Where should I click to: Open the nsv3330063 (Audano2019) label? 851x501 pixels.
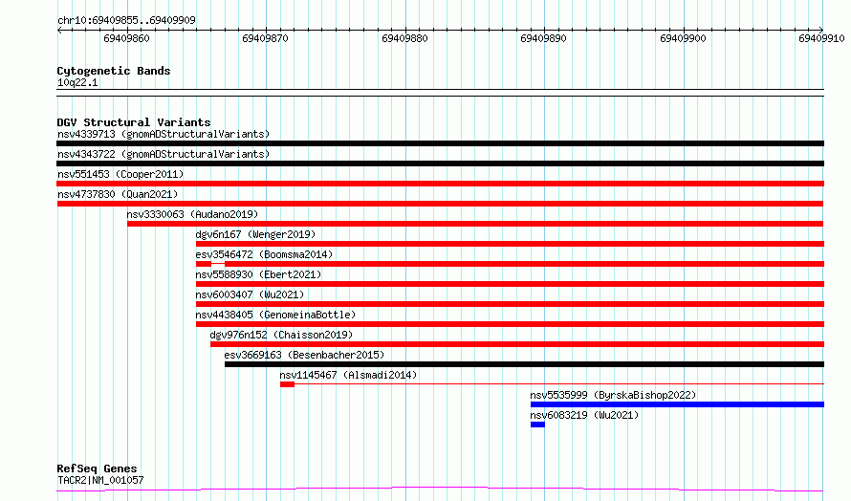pos(192,214)
